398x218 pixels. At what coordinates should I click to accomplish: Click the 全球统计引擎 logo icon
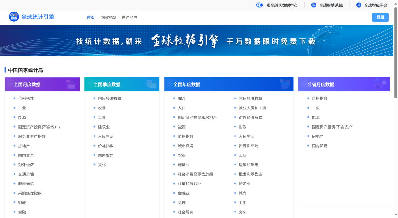14,17
